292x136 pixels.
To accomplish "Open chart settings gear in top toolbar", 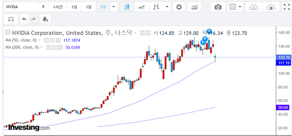I will [179, 7].
